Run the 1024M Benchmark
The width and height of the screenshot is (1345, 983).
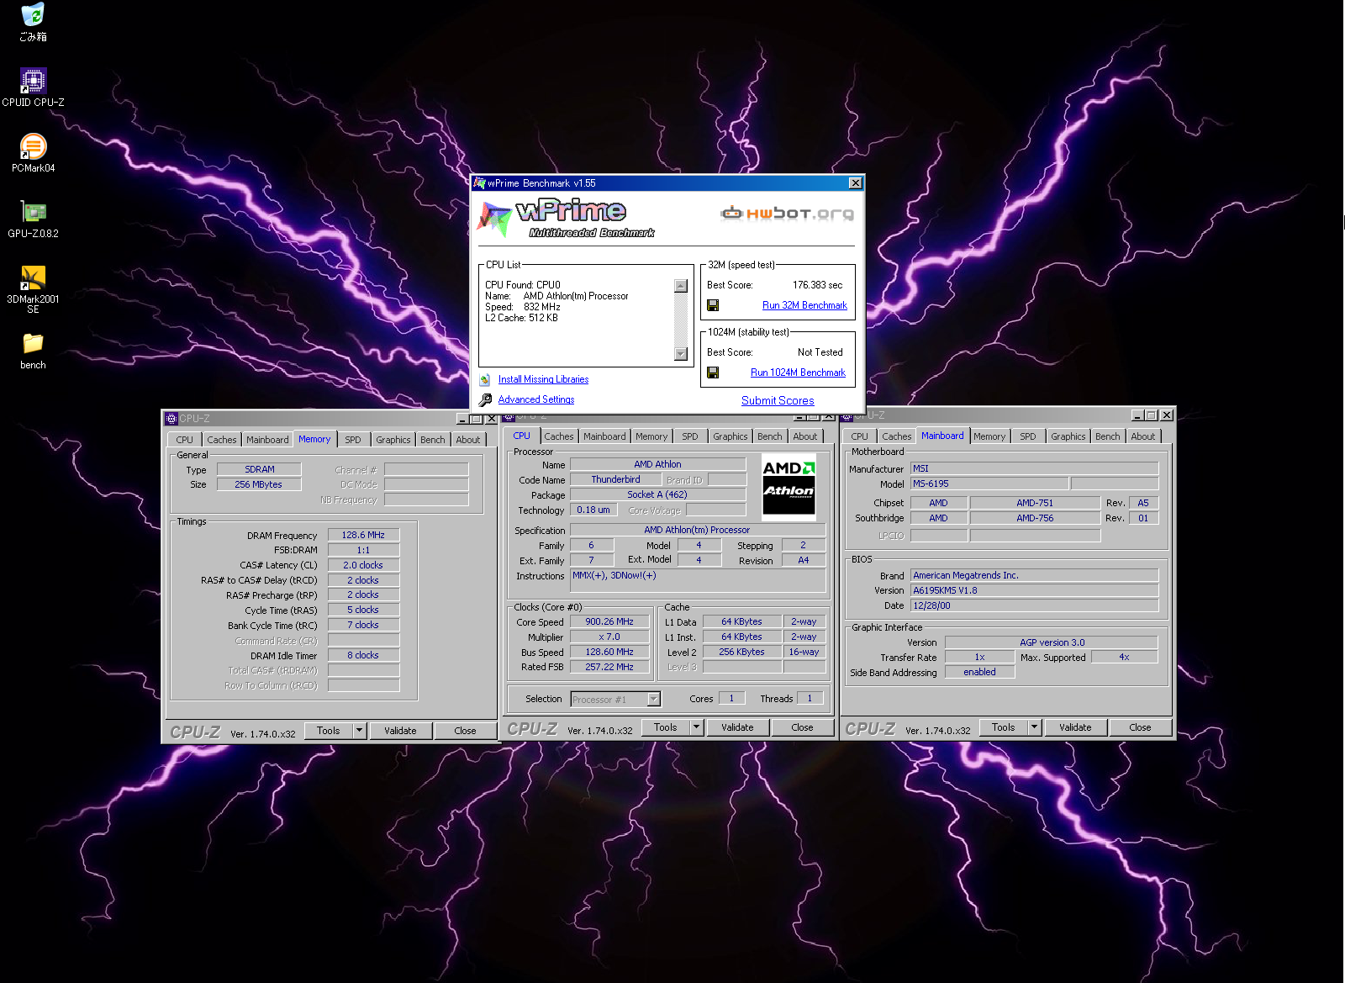tap(798, 373)
